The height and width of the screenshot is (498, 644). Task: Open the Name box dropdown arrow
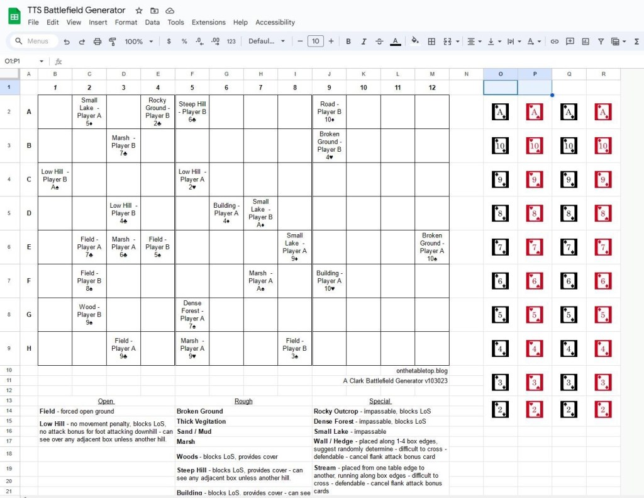click(42, 61)
